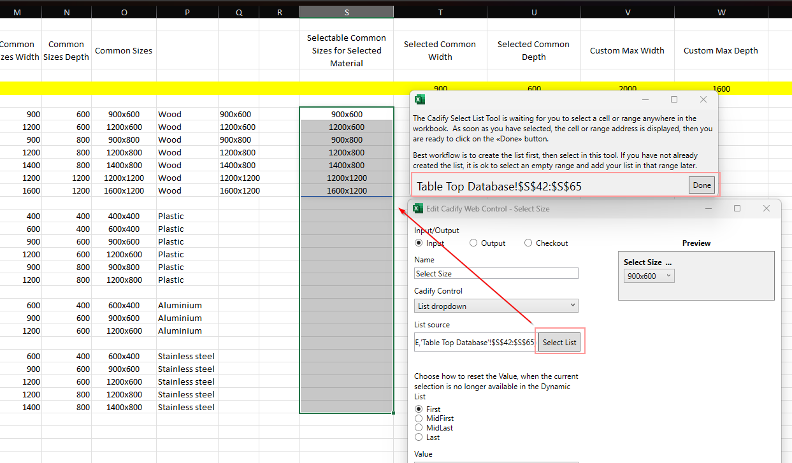The image size is (792, 463).
Task: Select the Output radio button
Action: coord(473,243)
